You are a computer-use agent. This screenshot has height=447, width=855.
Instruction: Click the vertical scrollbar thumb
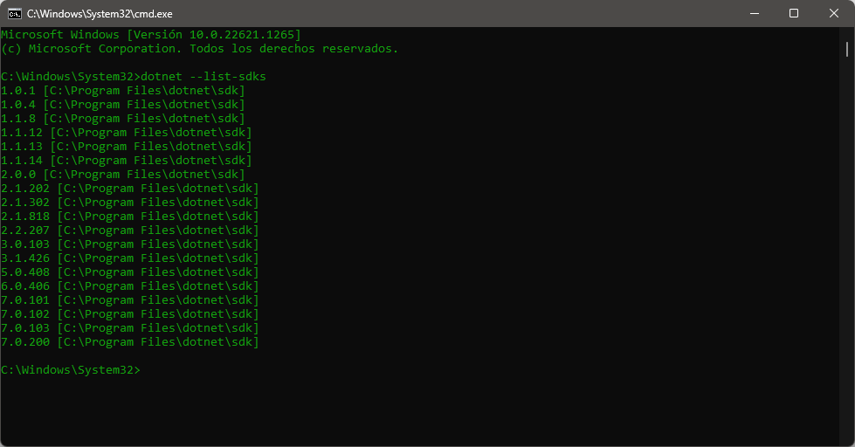pos(847,50)
